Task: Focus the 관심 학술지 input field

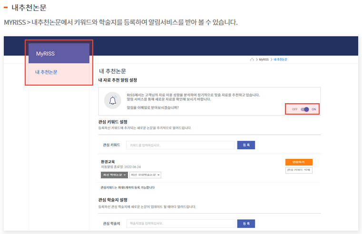Action: pyautogui.click(x=181, y=224)
